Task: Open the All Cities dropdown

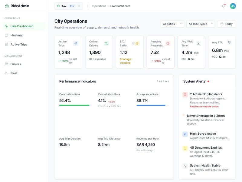Action: coord(172,24)
